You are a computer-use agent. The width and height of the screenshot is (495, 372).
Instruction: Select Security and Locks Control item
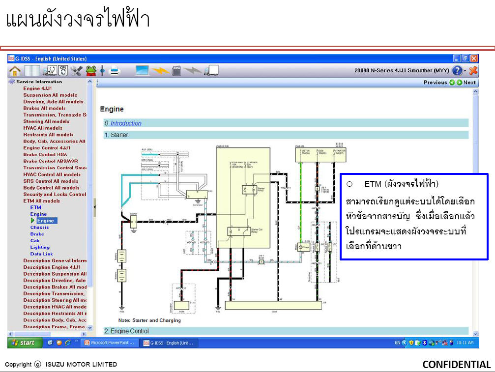pos(55,195)
